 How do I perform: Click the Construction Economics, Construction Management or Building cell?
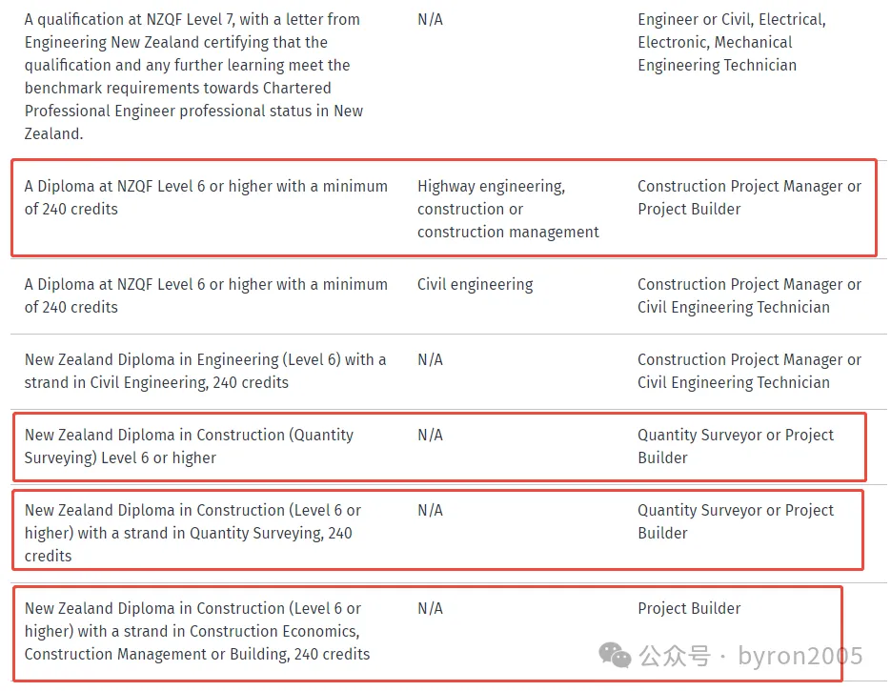click(x=196, y=631)
